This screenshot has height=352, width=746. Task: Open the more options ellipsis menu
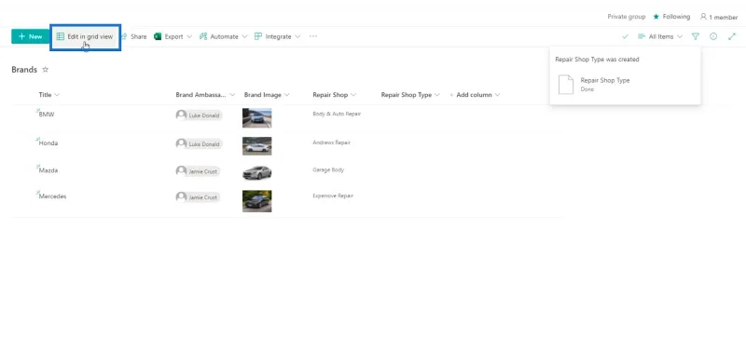[x=313, y=36]
